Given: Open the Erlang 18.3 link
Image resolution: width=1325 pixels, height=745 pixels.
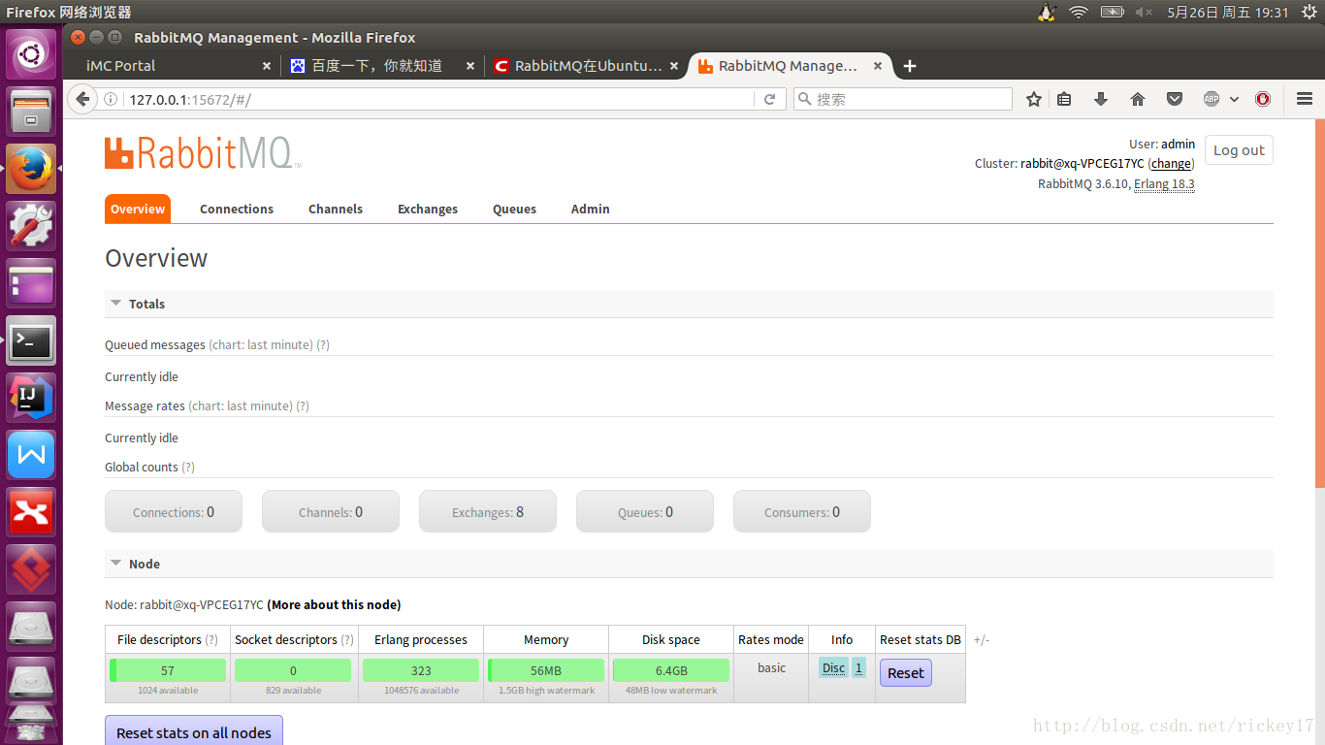Looking at the screenshot, I should (x=1164, y=184).
